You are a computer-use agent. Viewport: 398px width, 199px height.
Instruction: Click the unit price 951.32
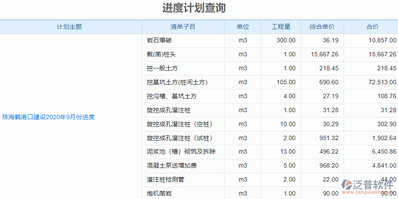click(329, 138)
